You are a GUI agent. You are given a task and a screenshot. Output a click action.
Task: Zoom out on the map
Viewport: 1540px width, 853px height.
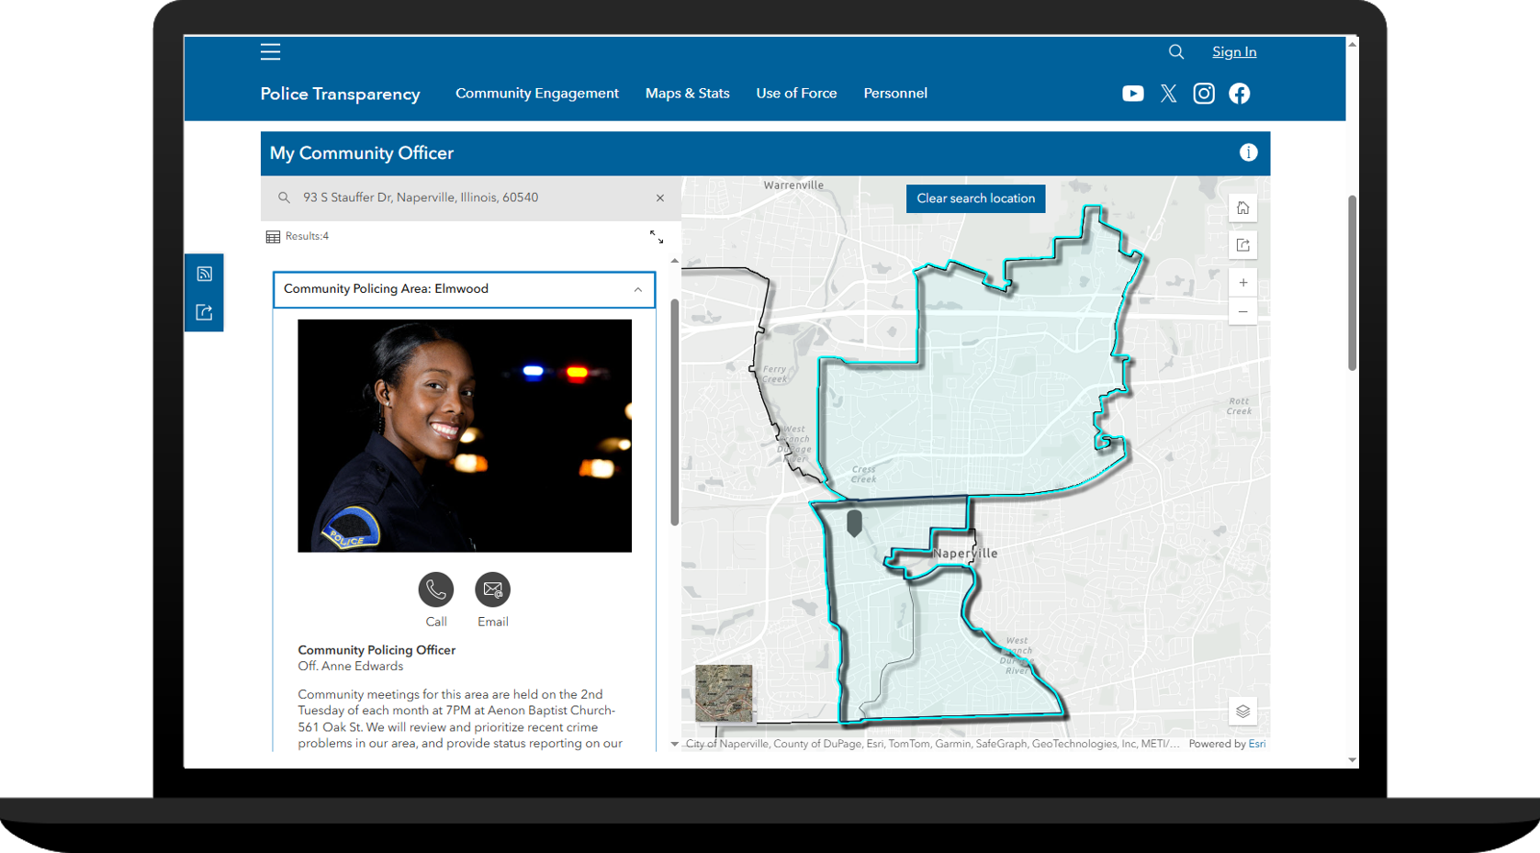[1243, 311]
